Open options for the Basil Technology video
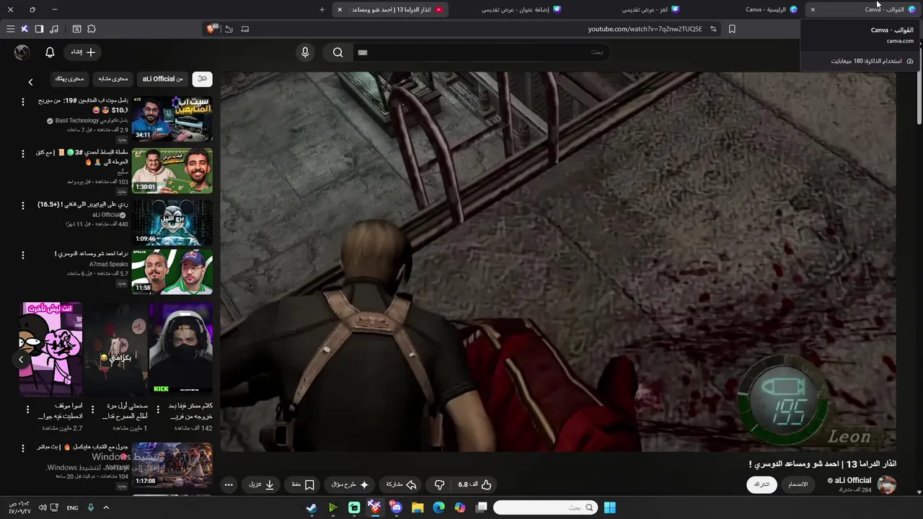Screen dimensions: 923x519 [x=22, y=102]
